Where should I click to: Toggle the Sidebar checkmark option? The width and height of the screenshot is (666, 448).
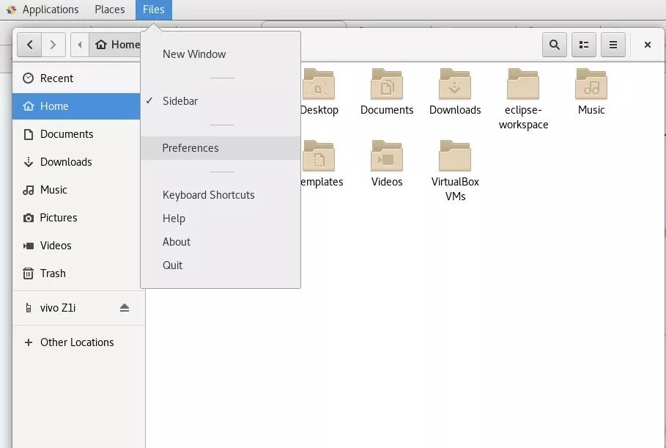click(x=180, y=101)
